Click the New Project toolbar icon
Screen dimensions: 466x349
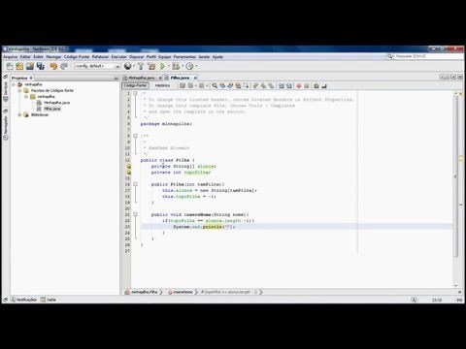[19, 66]
